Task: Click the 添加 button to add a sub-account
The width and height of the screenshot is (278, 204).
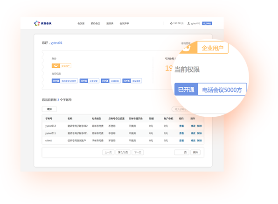Action: 49,109
